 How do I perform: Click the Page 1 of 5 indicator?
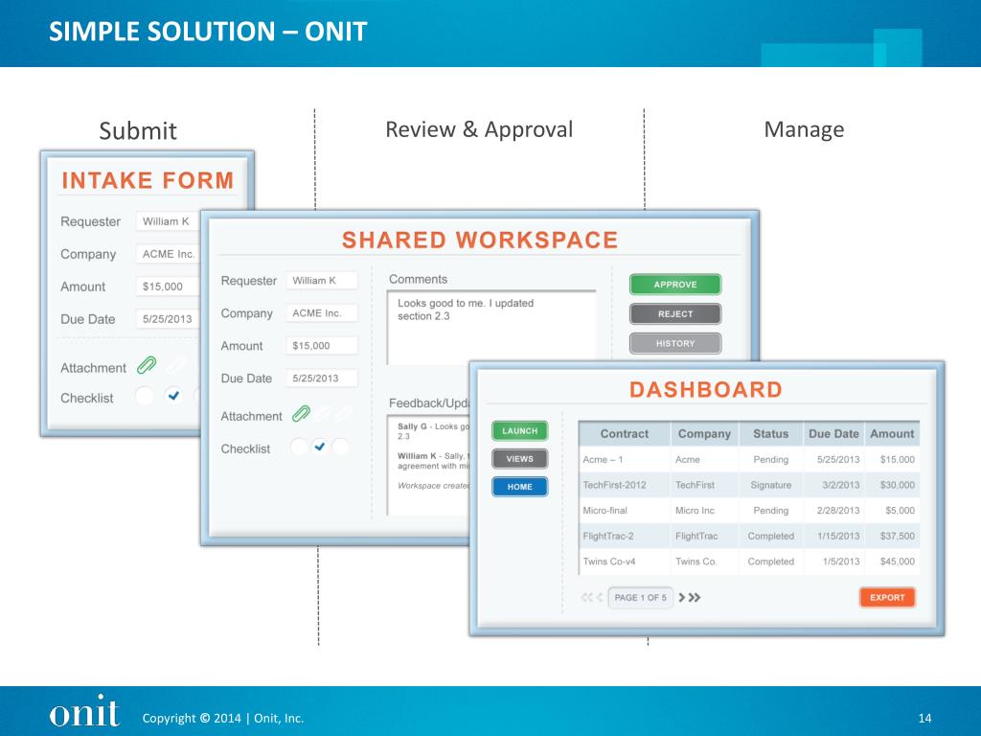click(640, 598)
